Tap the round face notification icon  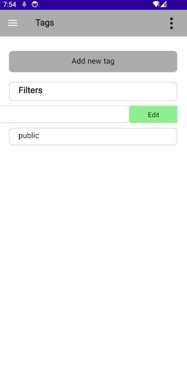pos(35,4)
